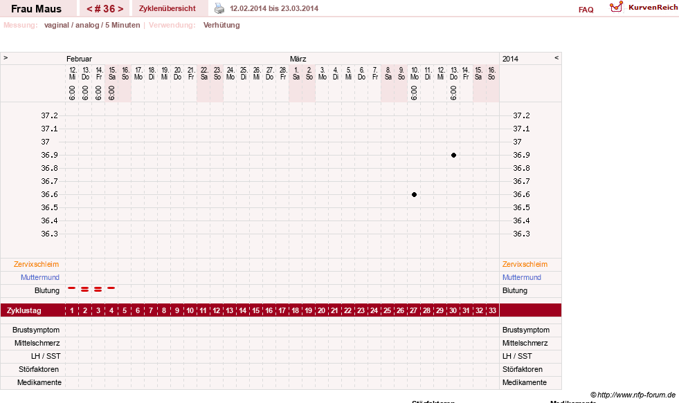Click the right LH / SST row label

[x=517, y=356]
